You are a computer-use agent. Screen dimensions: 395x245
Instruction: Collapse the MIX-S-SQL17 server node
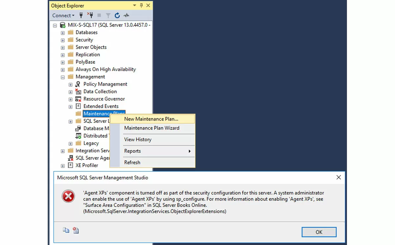click(55, 25)
